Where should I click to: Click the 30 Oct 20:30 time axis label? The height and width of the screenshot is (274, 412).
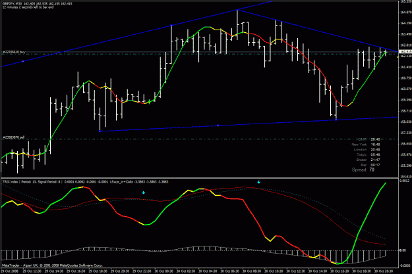pyautogui.click(x=384, y=271)
